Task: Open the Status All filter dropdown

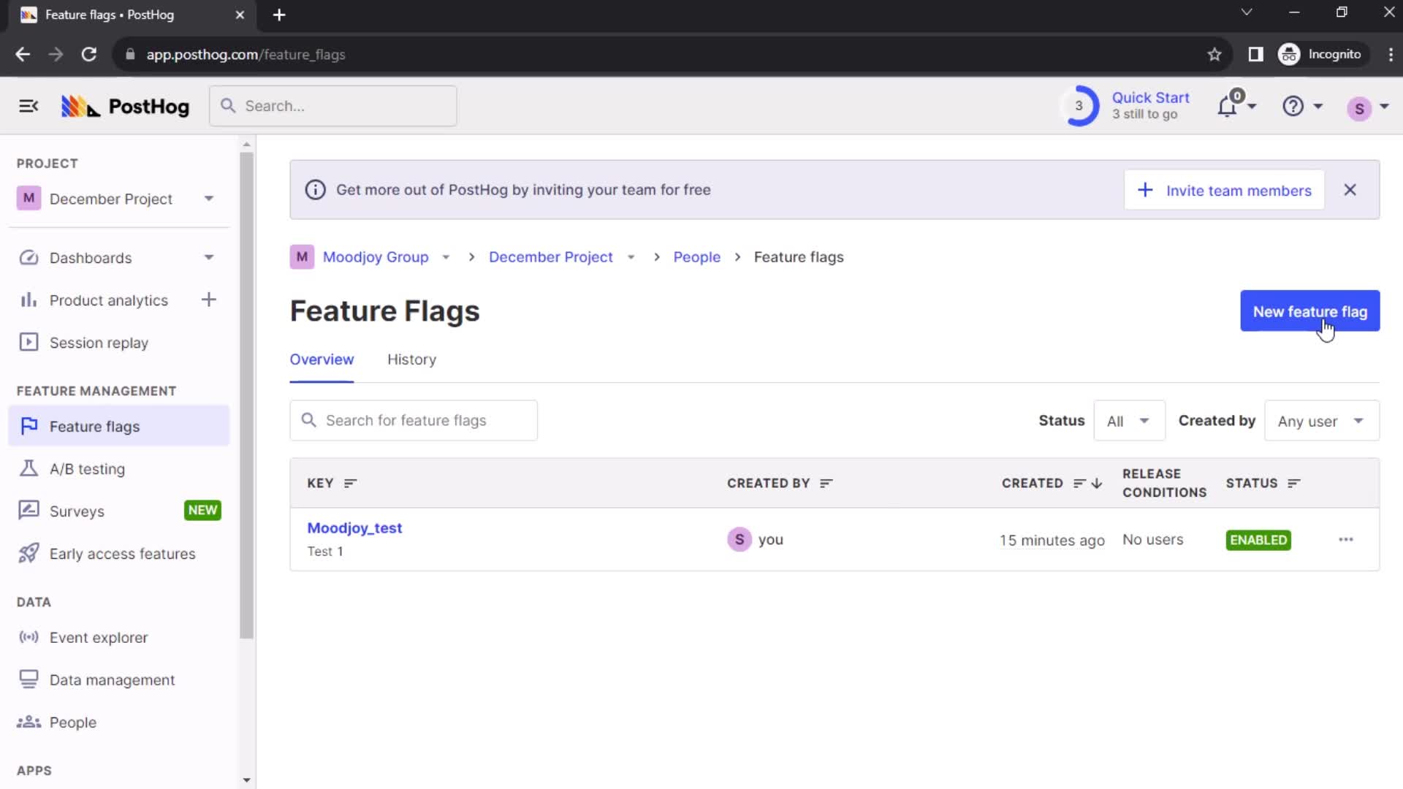Action: (1129, 421)
